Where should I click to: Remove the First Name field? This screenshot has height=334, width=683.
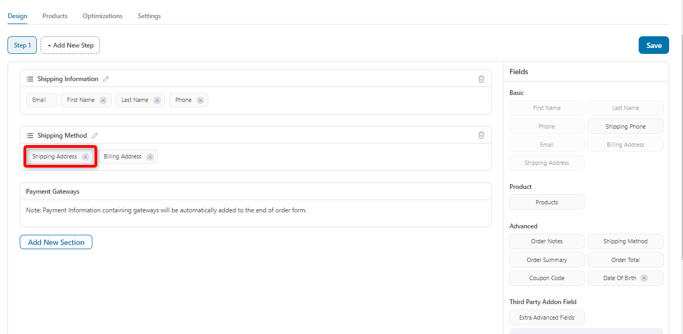click(x=103, y=100)
